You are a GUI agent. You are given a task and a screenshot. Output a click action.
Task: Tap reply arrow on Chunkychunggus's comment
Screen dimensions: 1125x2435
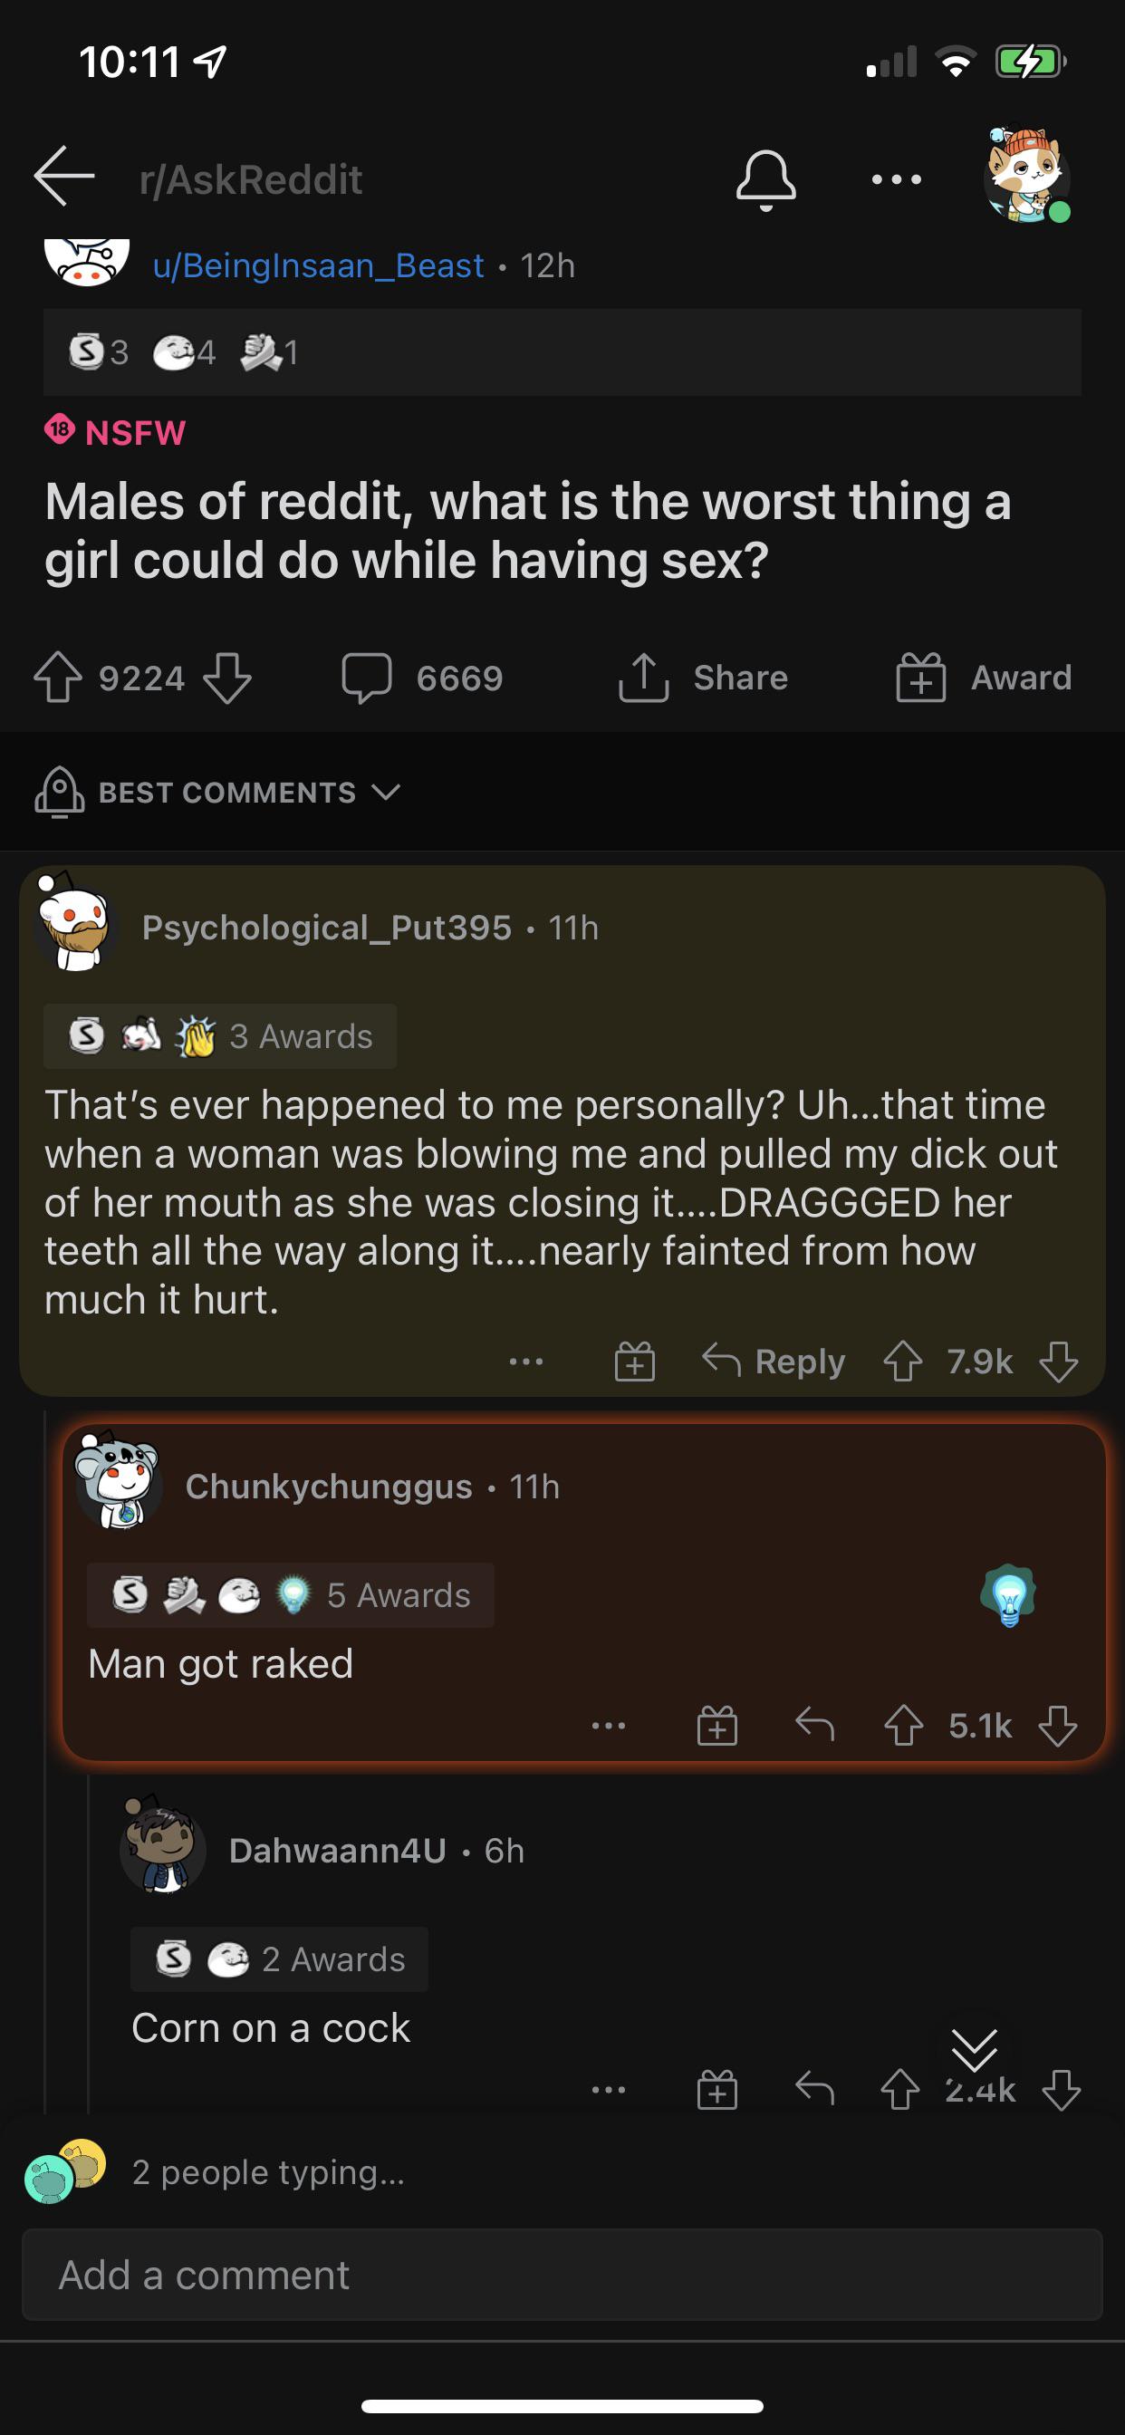(814, 1725)
